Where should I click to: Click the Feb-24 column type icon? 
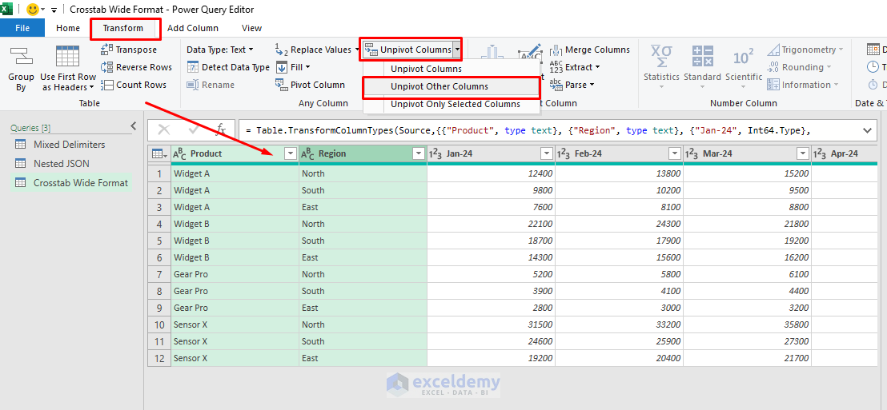(x=564, y=153)
